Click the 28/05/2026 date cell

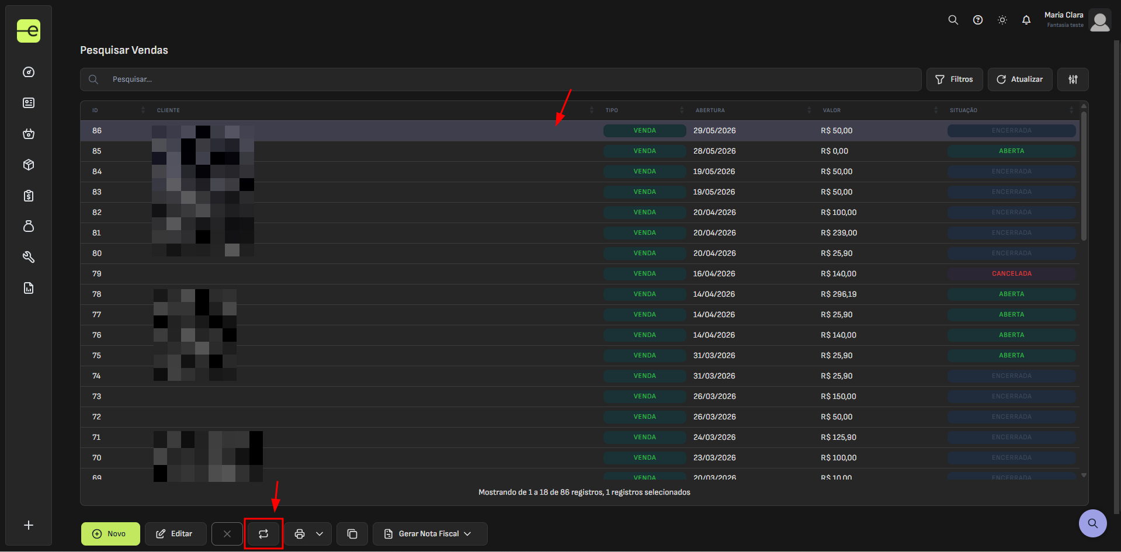[714, 151]
